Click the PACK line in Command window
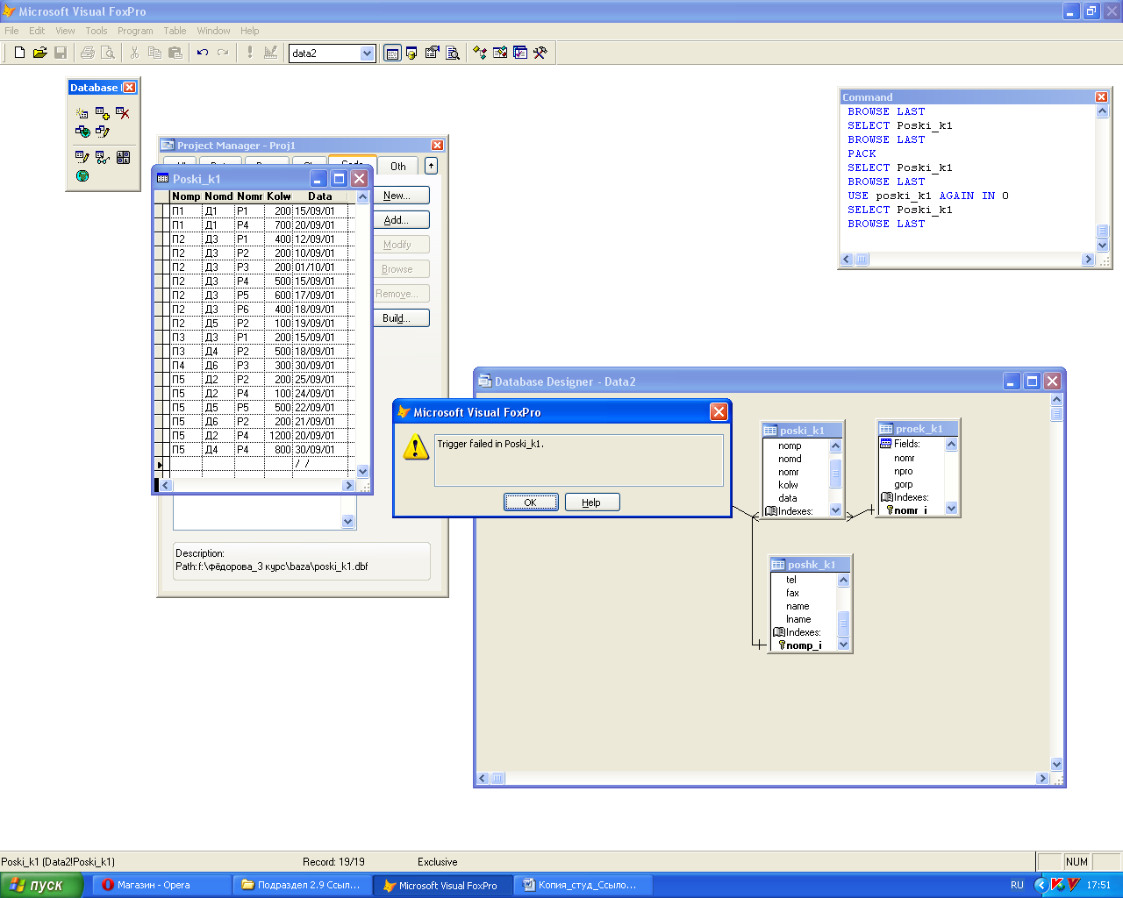The height and width of the screenshot is (898, 1123). (862, 153)
